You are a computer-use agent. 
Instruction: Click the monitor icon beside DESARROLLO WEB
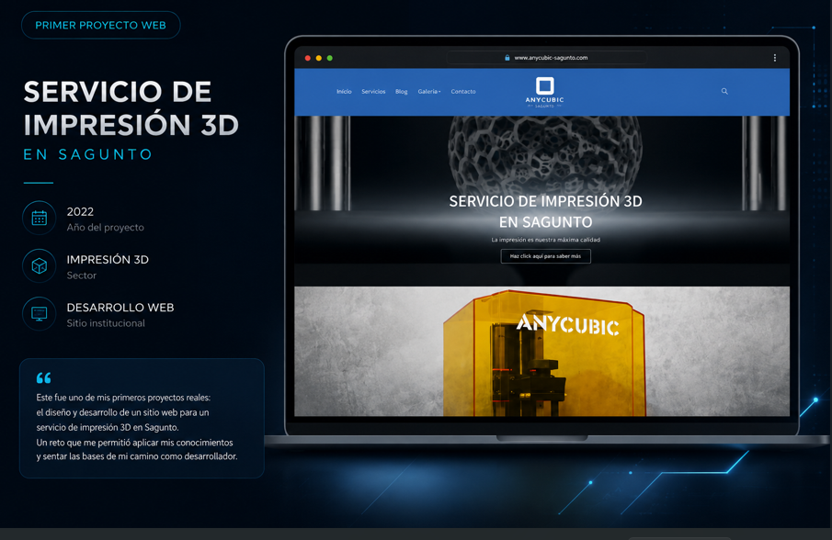pos(40,314)
